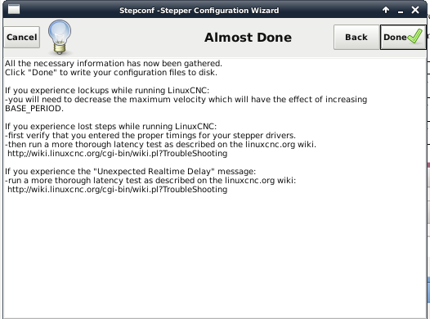Go back with the Back button
430x319 pixels.
(356, 37)
